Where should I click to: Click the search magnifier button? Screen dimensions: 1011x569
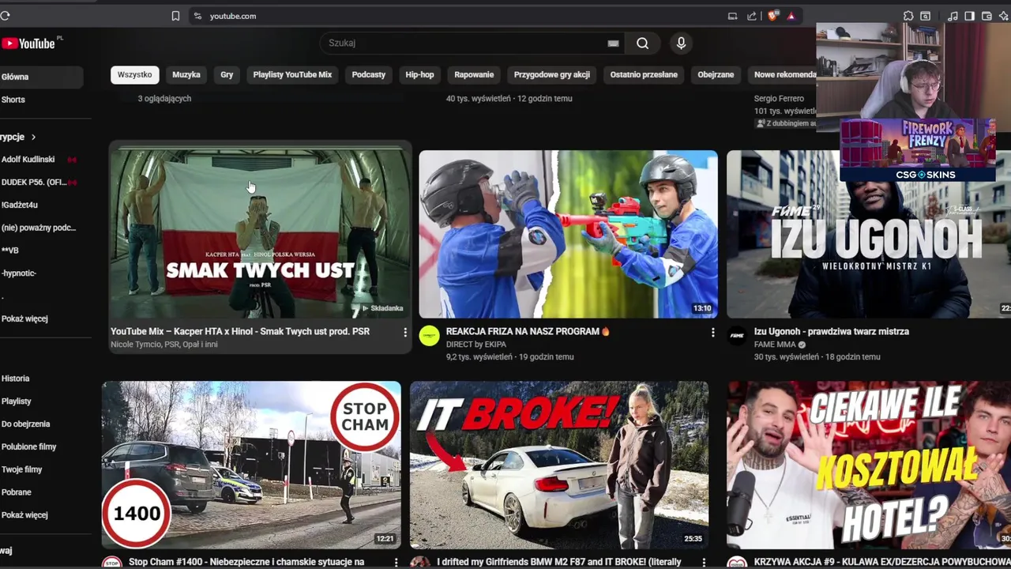tap(643, 43)
